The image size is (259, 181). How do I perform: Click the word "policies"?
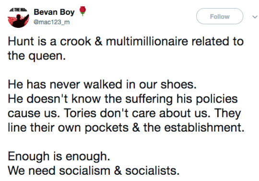[x=216, y=99]
